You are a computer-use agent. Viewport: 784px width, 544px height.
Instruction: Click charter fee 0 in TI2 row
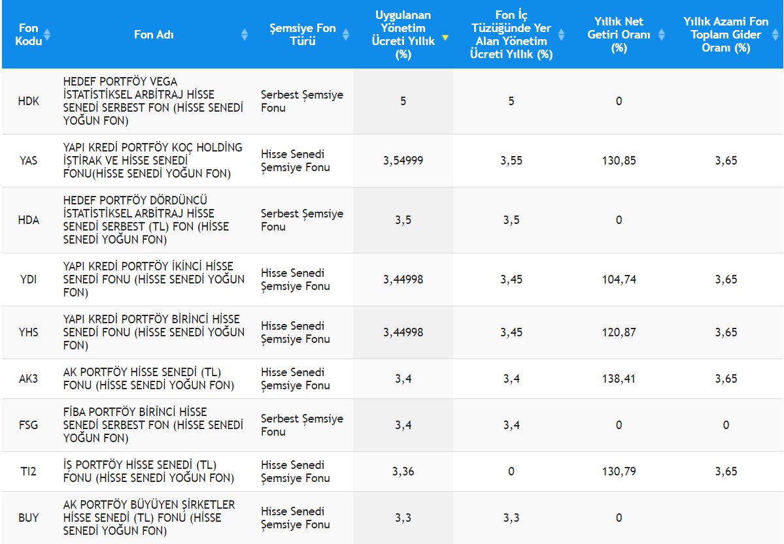[x=511, y=472]
